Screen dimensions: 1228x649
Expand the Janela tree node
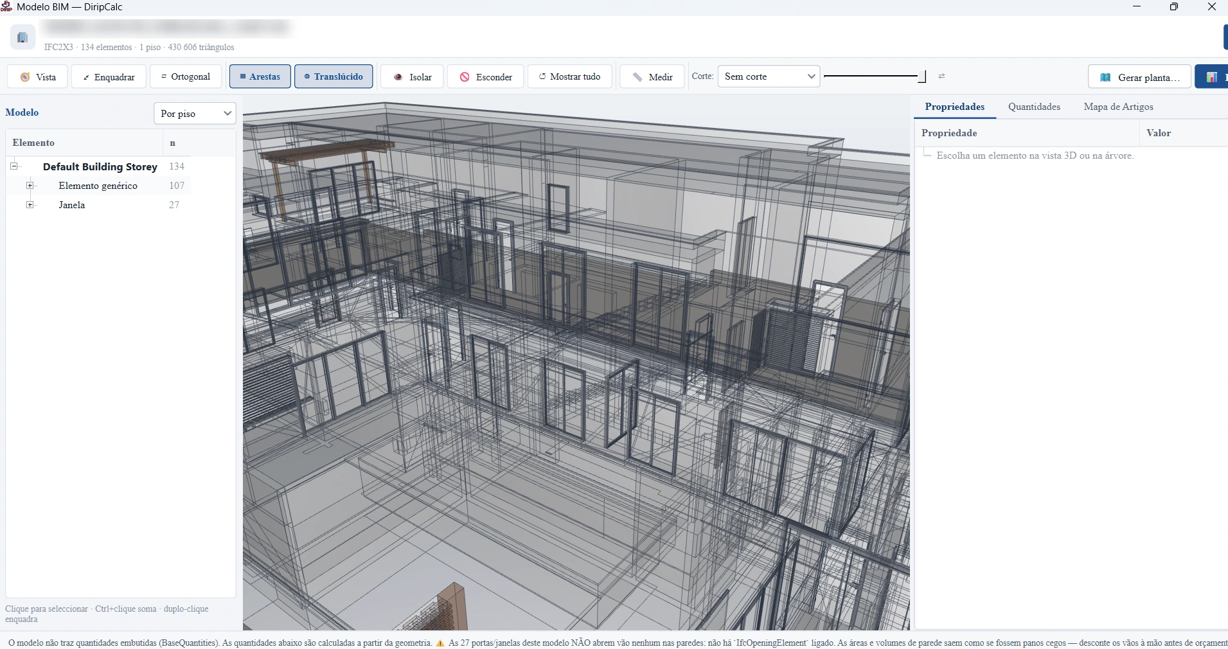coord(30,205)
